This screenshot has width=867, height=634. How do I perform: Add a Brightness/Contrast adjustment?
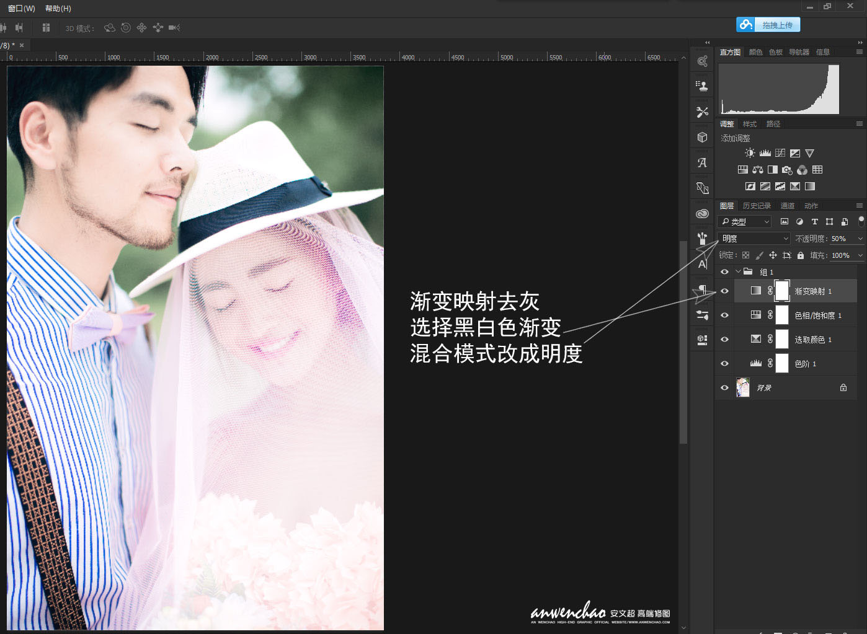click(750, 153)
